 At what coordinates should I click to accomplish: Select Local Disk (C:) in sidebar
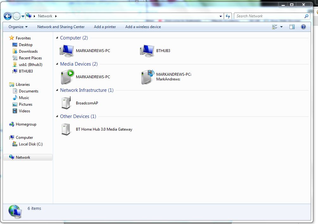[30, 144]
